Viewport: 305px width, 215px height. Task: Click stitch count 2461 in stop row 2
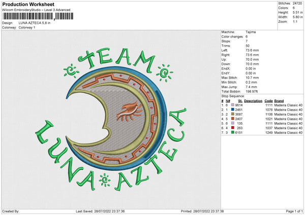pos(239,110)
